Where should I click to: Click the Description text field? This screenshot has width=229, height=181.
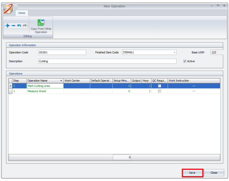click(x=107, y=61)
